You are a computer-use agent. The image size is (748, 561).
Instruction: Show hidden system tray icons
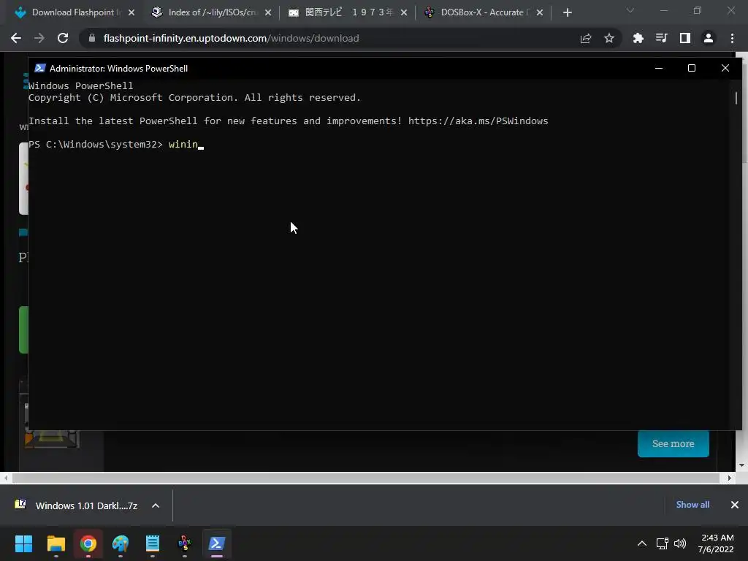pyautogui.click(x=642, y=543)
